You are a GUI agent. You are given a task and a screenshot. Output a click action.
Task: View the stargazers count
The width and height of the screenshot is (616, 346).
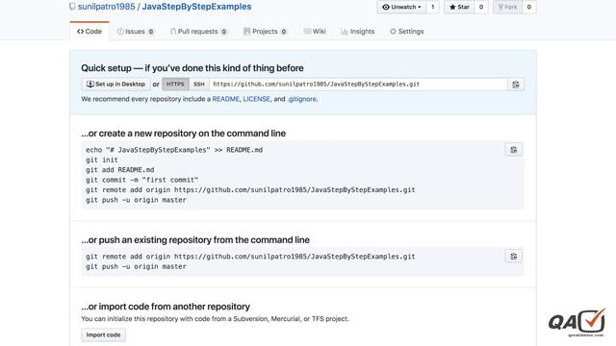pos(481,7)
